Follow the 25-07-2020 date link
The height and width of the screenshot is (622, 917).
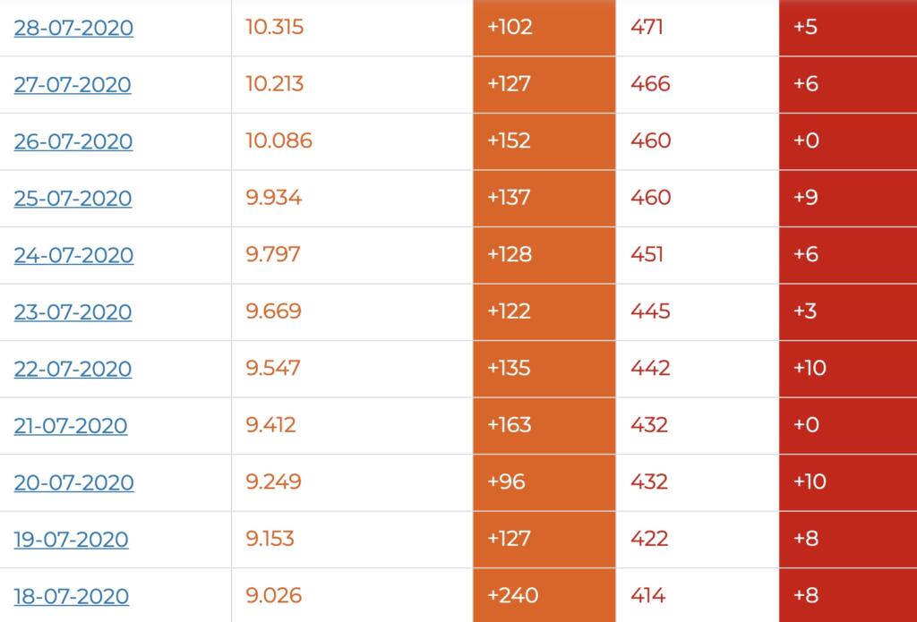(73, 199)
